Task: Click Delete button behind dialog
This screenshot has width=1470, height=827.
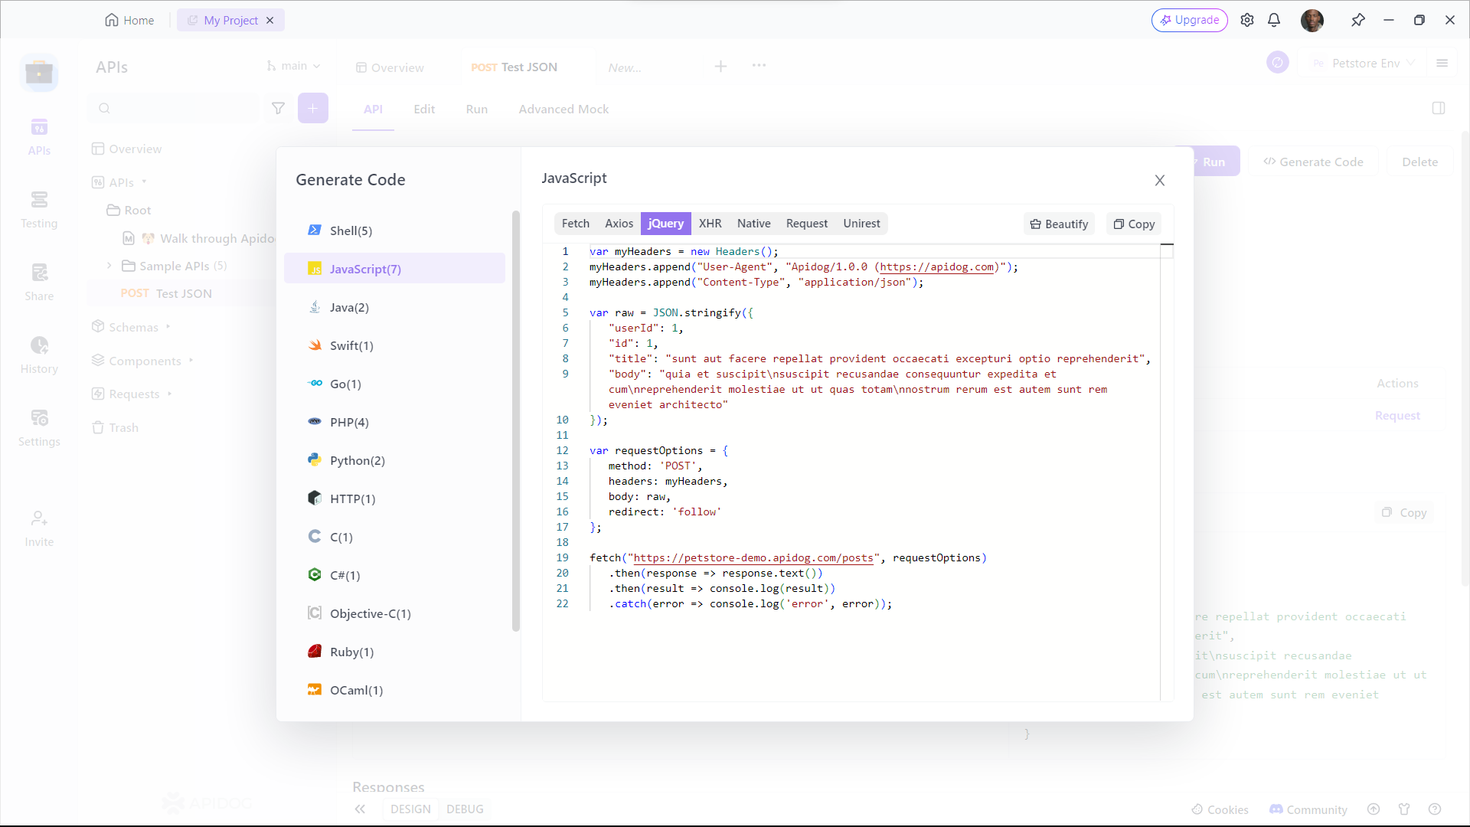Action: (x=1419, y=162)
